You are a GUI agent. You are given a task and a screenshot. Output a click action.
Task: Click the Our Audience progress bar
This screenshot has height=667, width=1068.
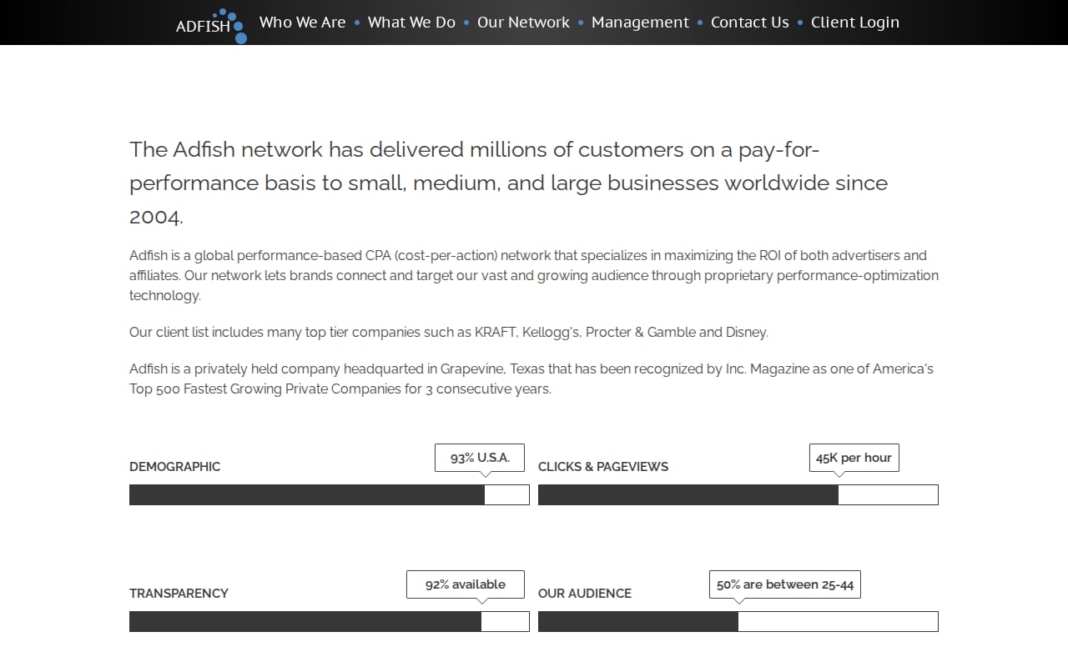pyautogui.click(x=738, y=621)
